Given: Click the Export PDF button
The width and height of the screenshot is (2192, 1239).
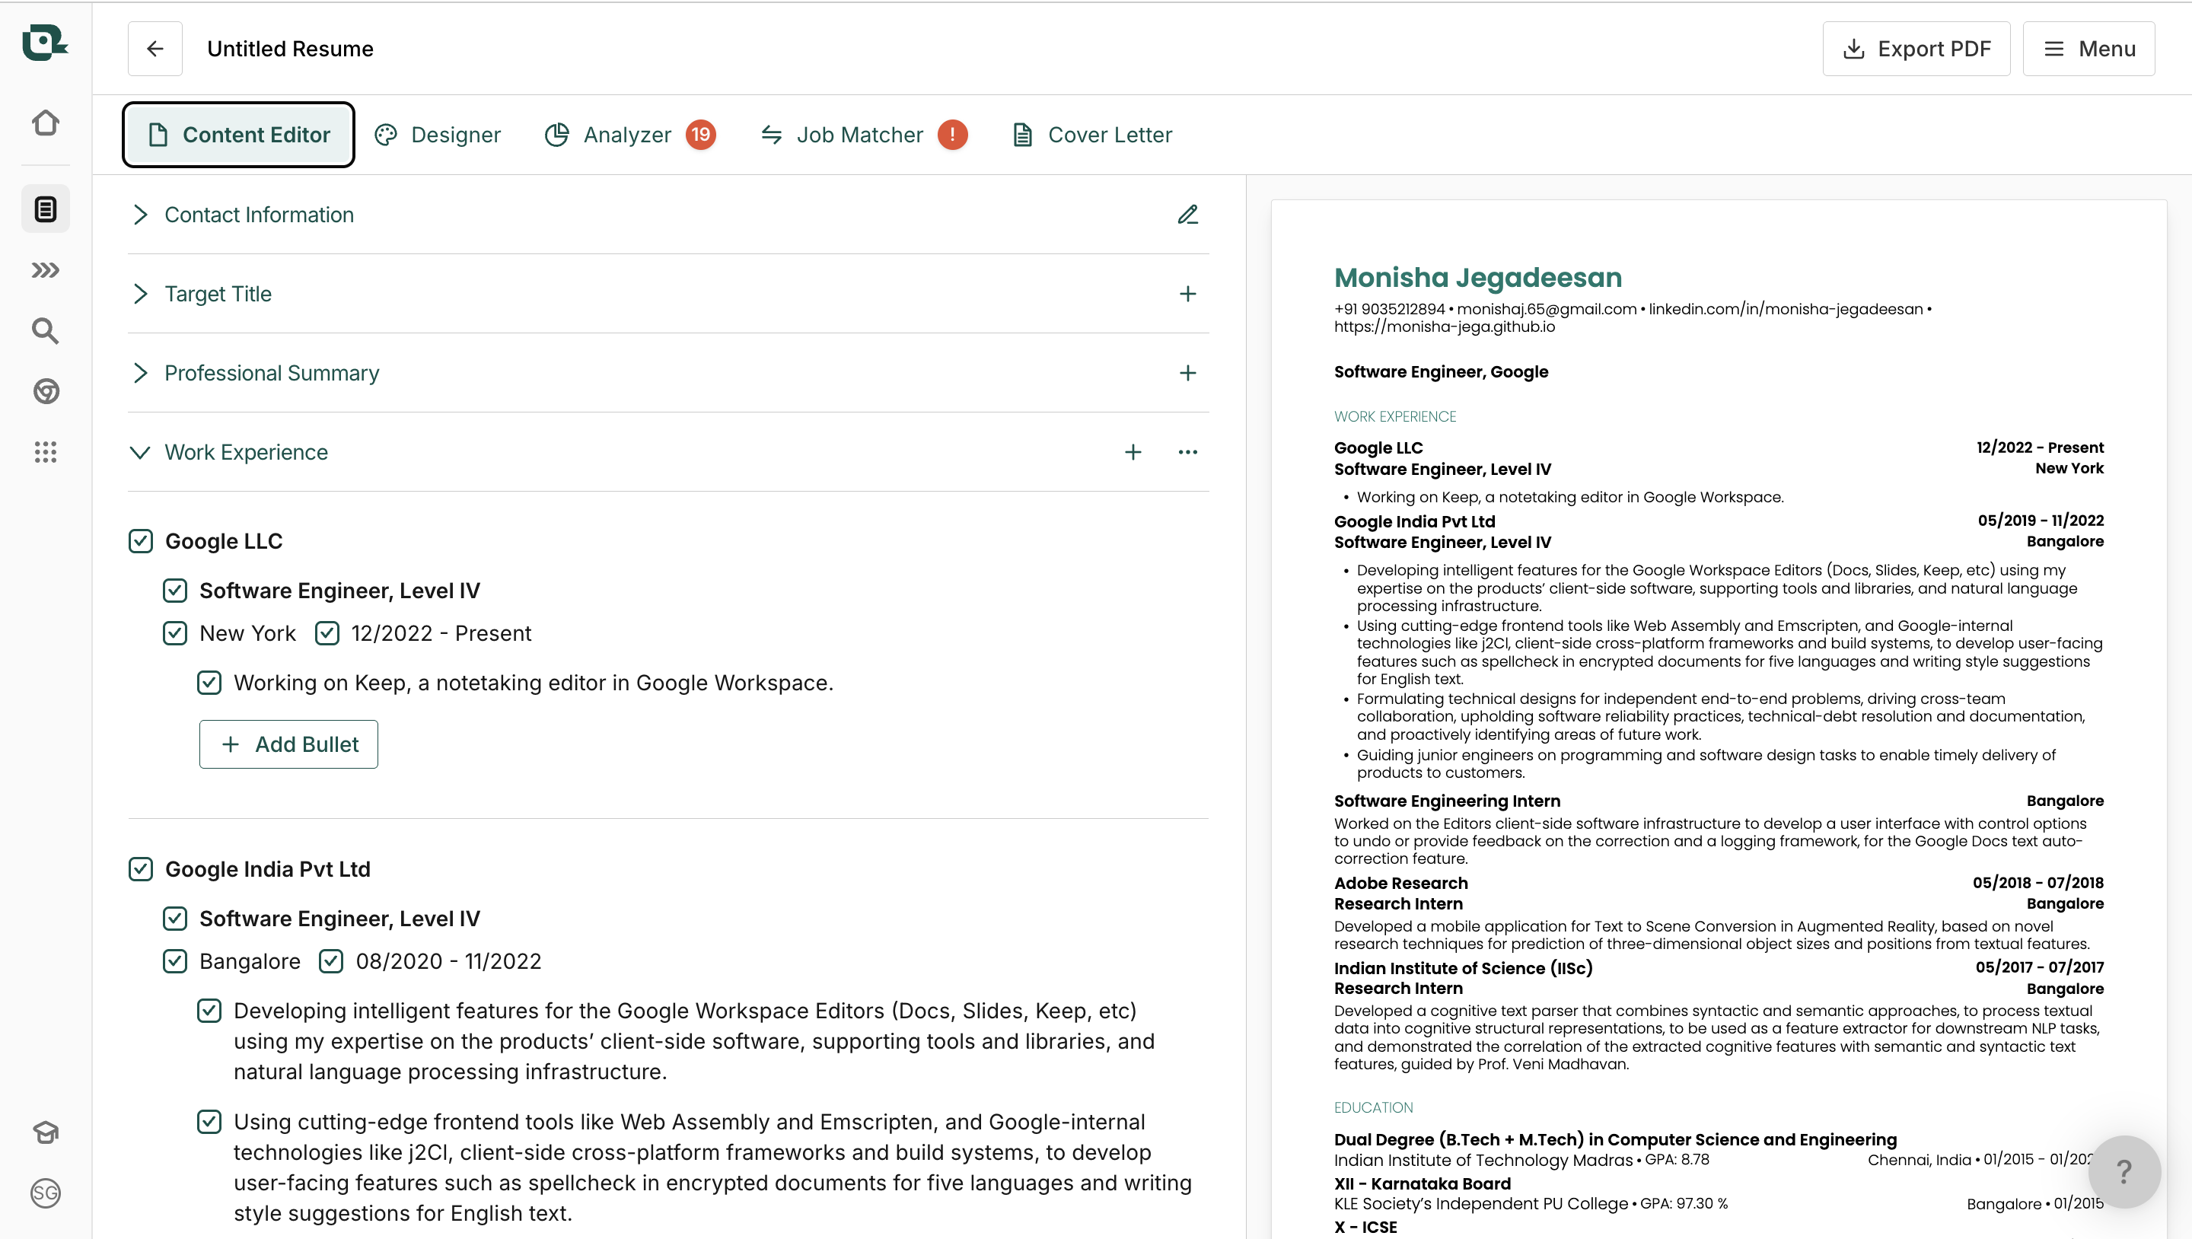Looking at the screenshot, I should pyautogui.click(x=1916, y=49).
